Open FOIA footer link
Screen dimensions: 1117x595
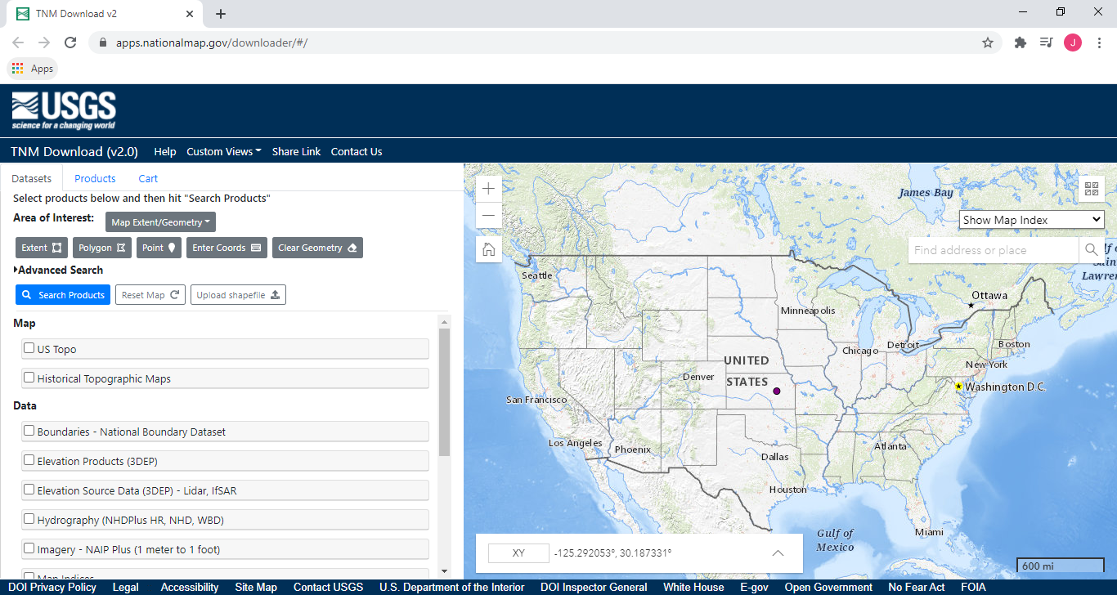tap(973, 587)
